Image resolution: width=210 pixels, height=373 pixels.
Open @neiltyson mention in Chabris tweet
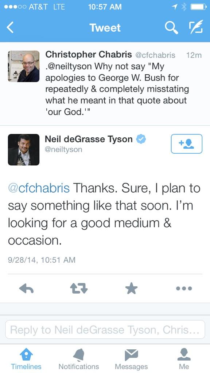pos(69,66)
